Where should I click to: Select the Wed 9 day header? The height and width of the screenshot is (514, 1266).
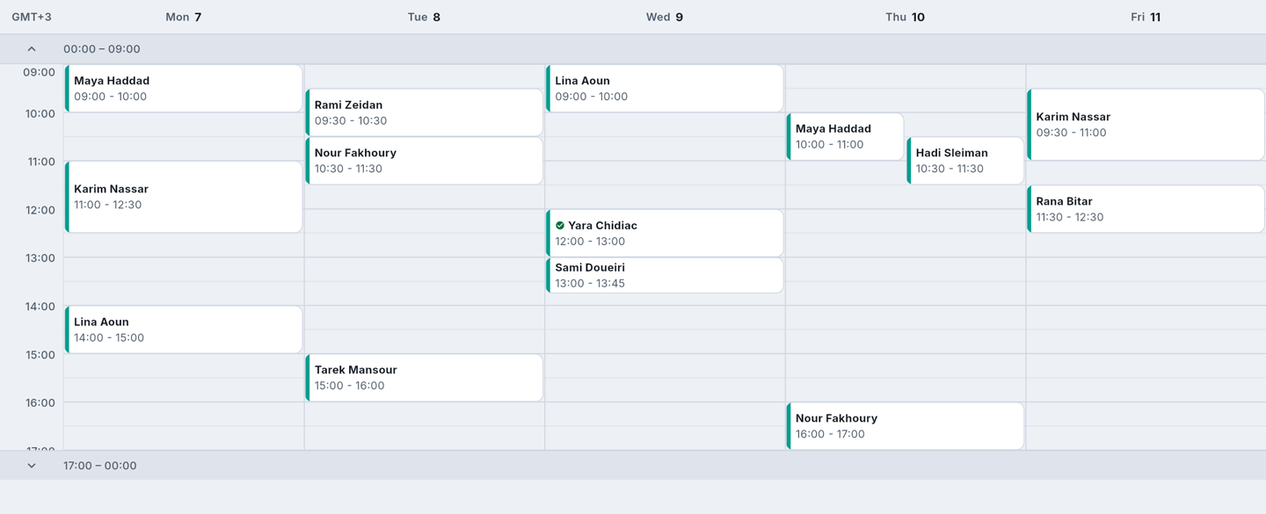[665, 17]
